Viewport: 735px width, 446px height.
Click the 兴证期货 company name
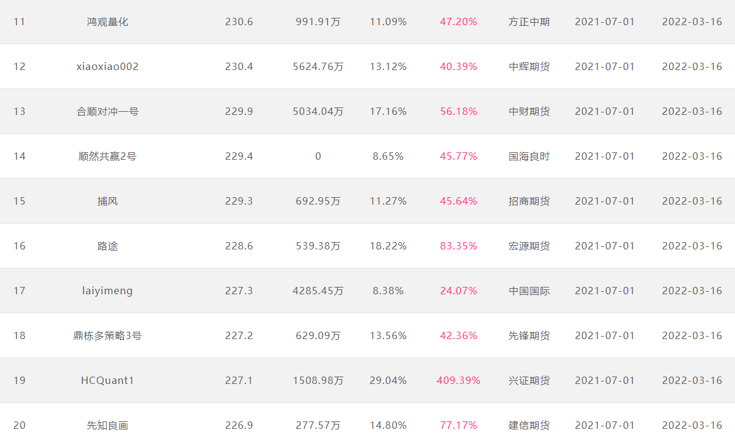pos(529,380)
